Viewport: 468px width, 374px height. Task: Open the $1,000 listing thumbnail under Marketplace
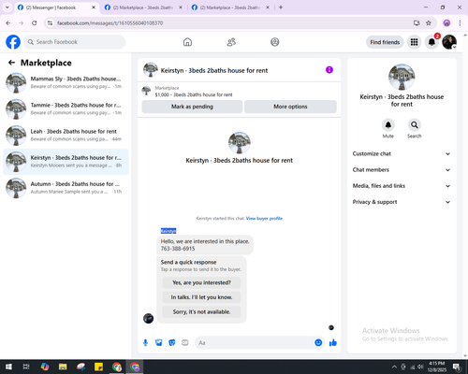click(146, 91)
